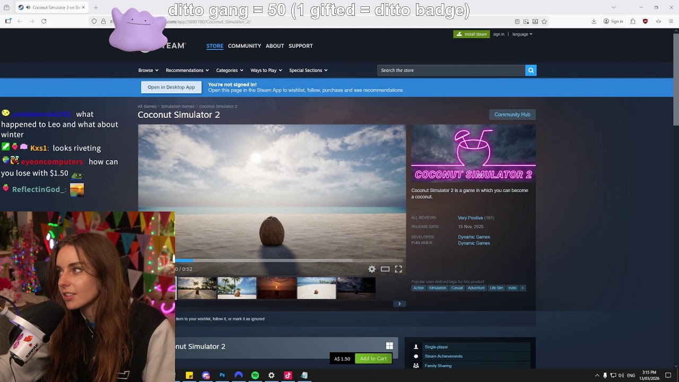
Task: Click the Simulation tag
Action: point(438,288)
